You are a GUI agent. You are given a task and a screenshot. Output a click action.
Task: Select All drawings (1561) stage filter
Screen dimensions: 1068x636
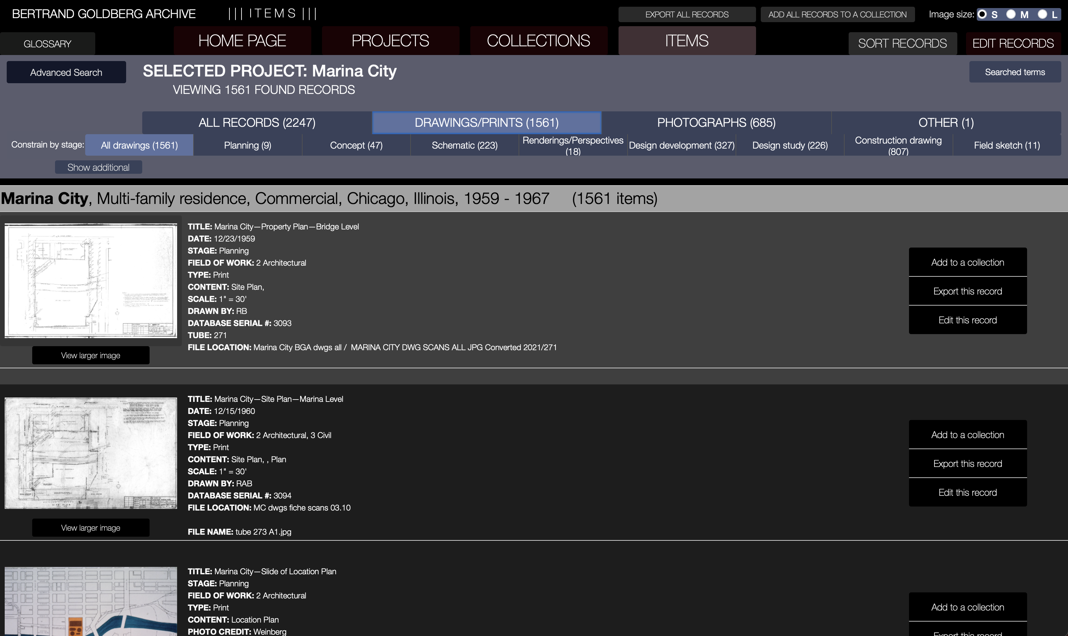click(x=139, y=145)
